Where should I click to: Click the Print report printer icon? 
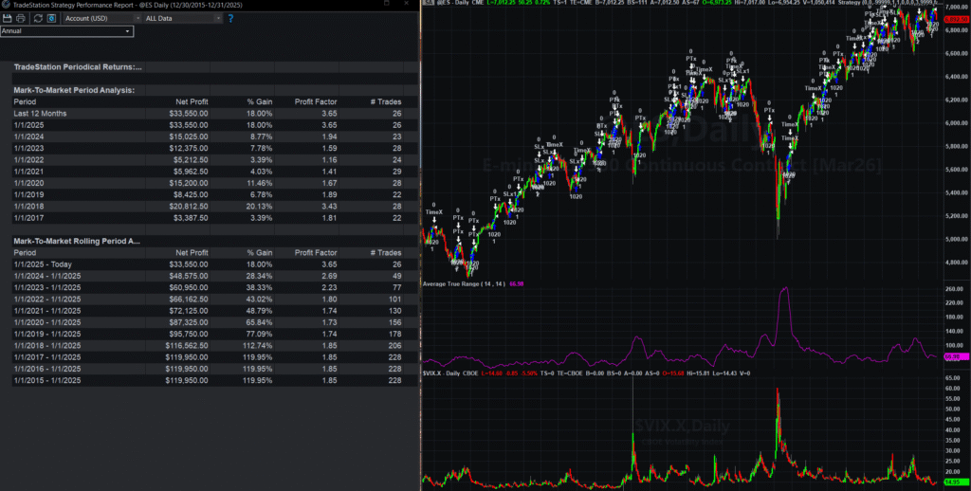pyautogui.click(x=22, y=18)
